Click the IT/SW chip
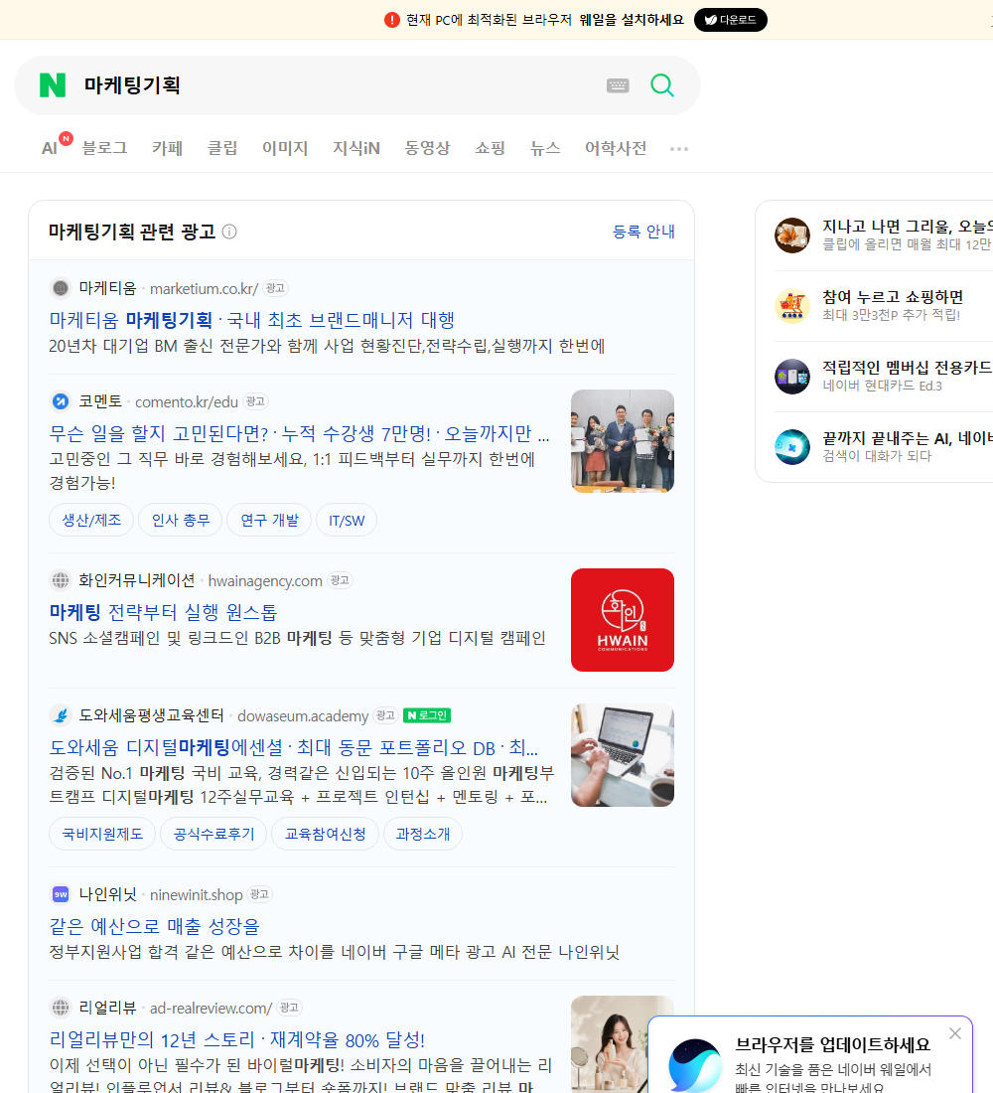Screen dimensions: 993x1093 coord(347,520)
